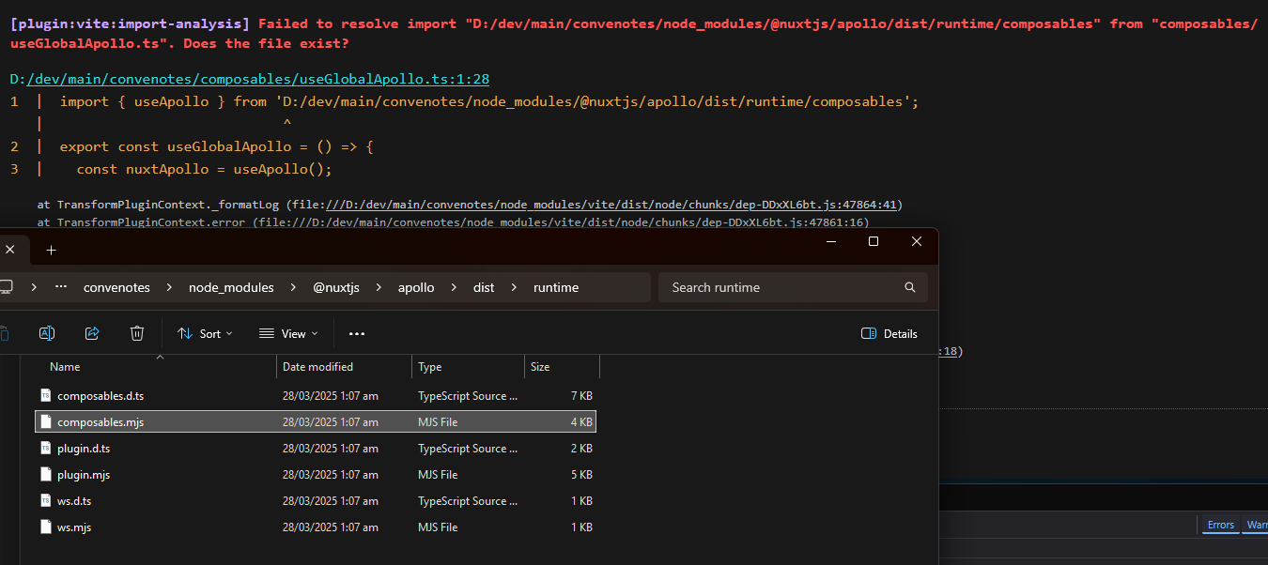Image resolution: width=1268 pixels, height=565 pixels.
Task: Click the Rename icon in Explorer toolbar
Action: [x=47, y=333]
